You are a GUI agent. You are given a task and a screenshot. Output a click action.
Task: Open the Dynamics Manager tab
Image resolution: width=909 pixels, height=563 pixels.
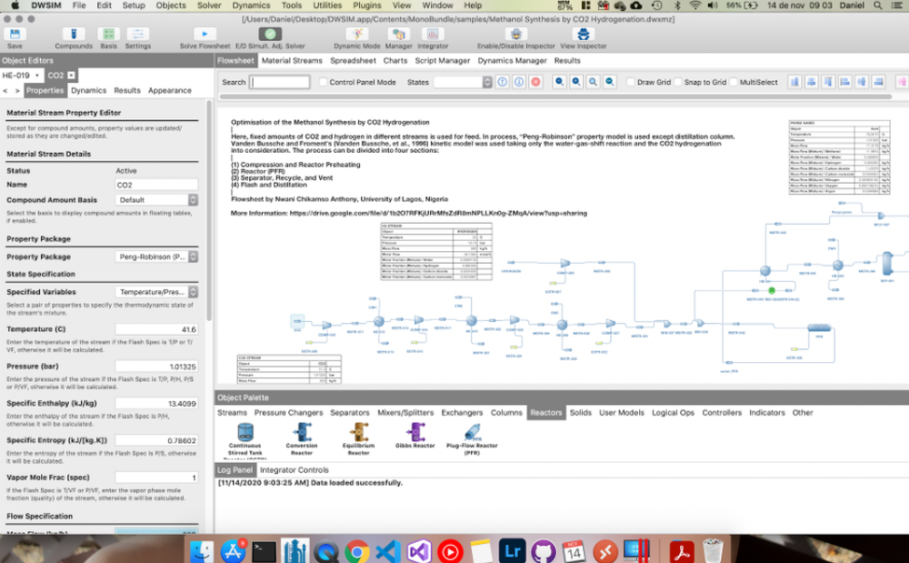click(x=512, y=60)
